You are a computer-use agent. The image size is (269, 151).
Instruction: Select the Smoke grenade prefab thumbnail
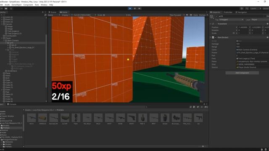[165, 118]
